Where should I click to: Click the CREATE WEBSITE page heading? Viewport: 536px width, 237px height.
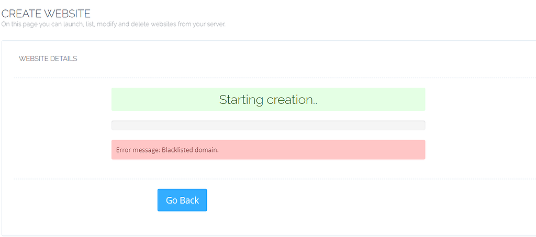point(46,13)
